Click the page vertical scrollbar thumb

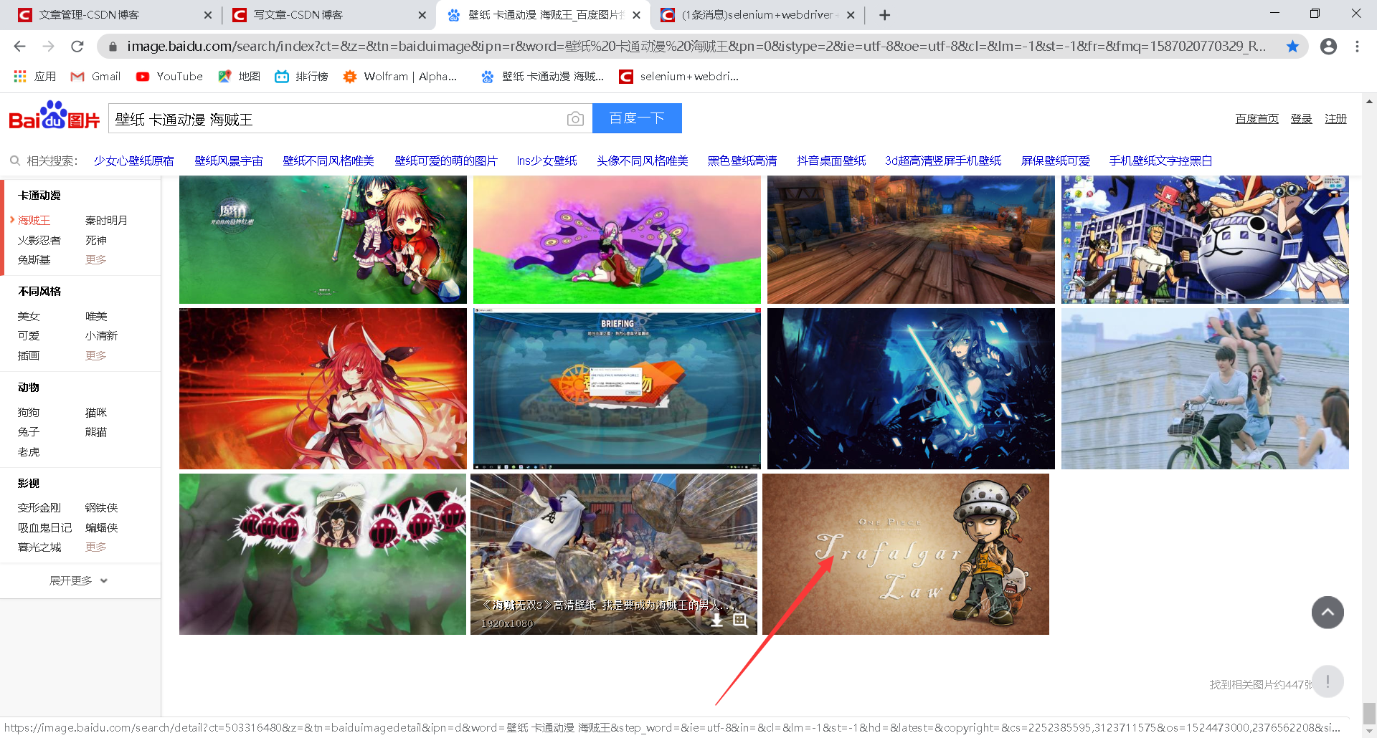click(x=1369, y=714)
